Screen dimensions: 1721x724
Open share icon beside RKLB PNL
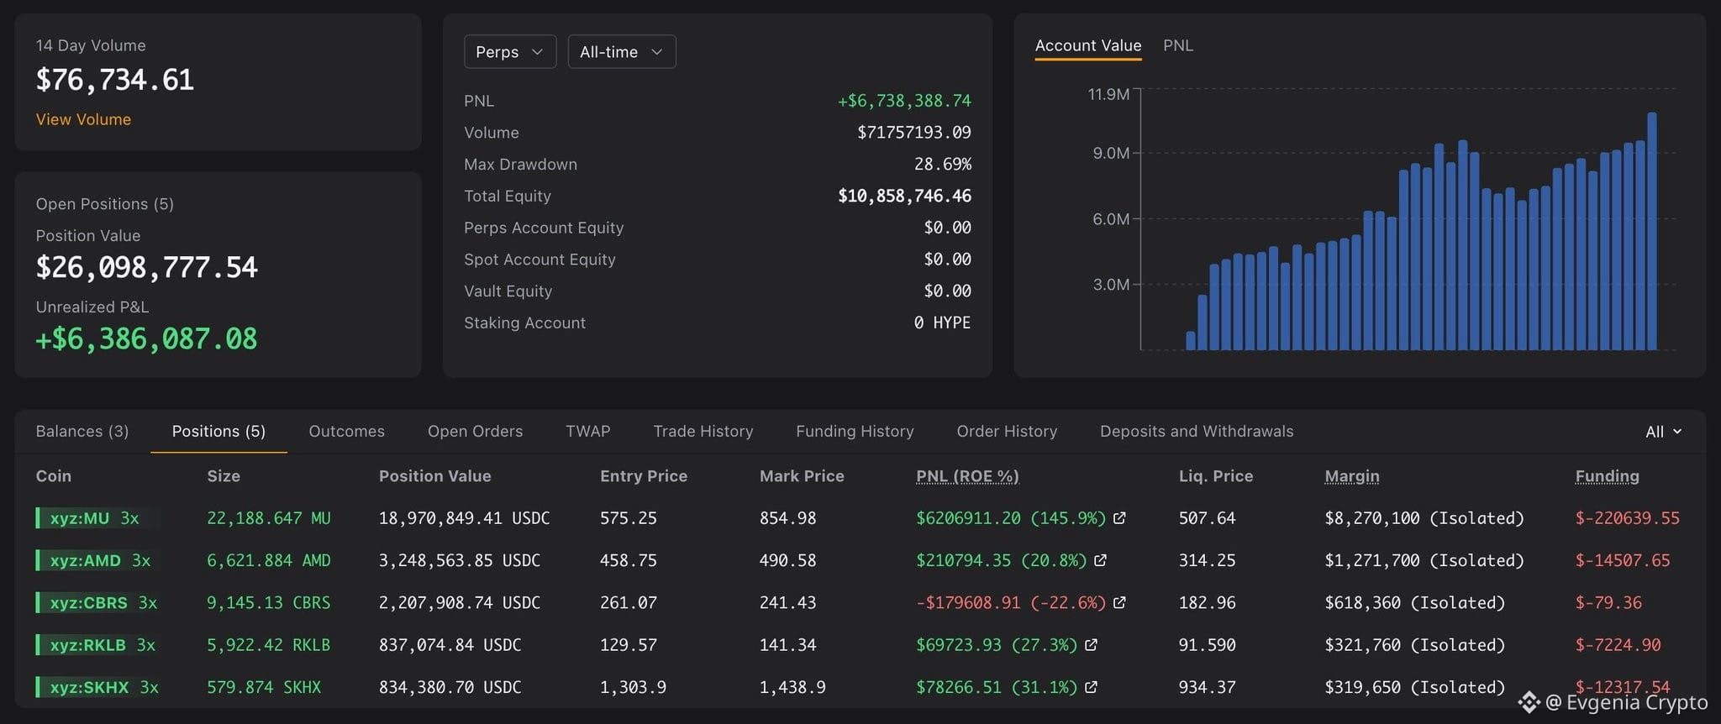(x=1091, y=645)
